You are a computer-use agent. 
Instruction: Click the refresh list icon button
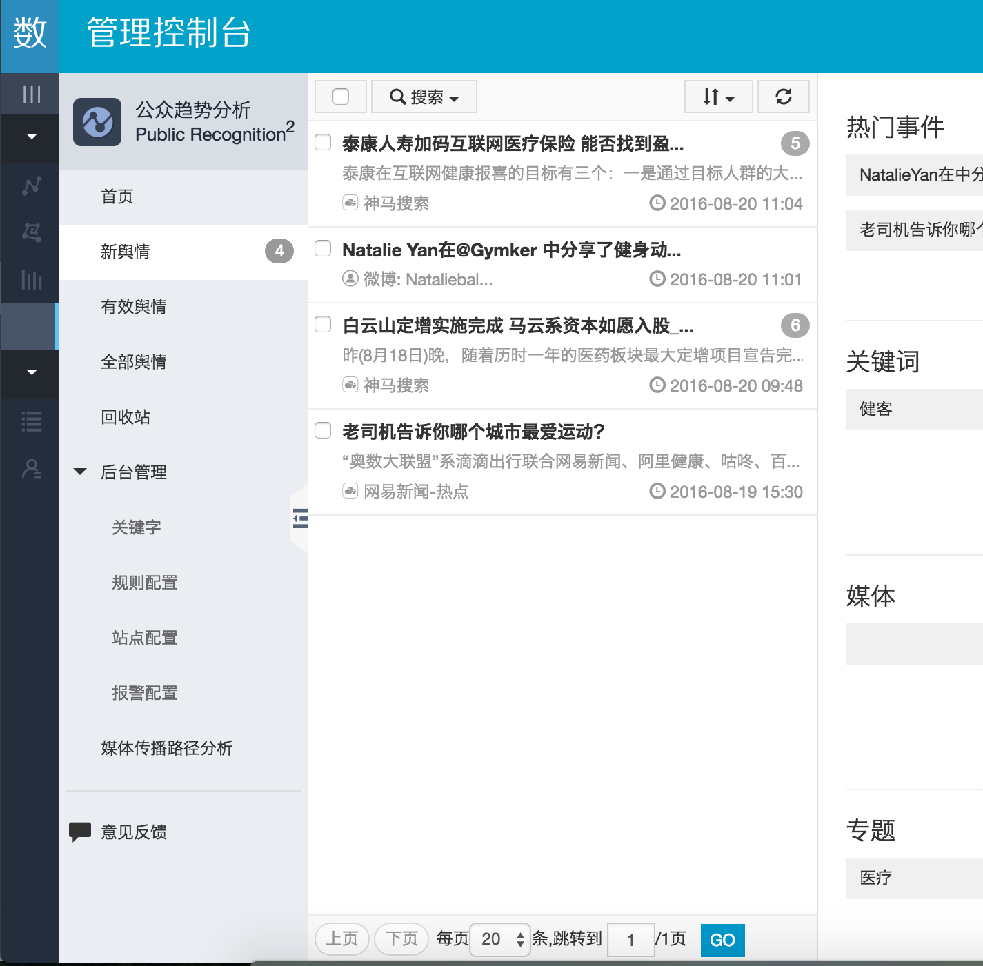tap(784, 97)
